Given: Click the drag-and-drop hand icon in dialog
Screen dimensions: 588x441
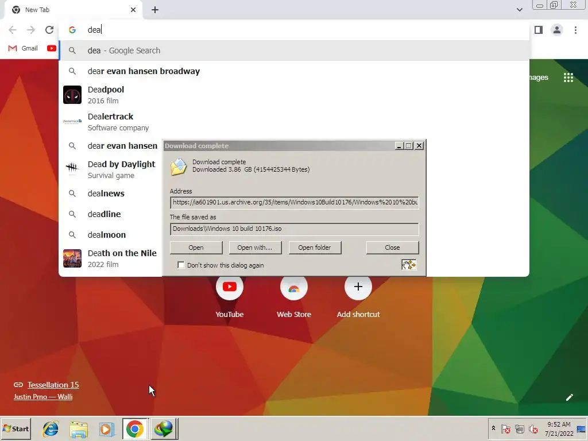Looking at the screenshot, I should [x=409, y=265].
